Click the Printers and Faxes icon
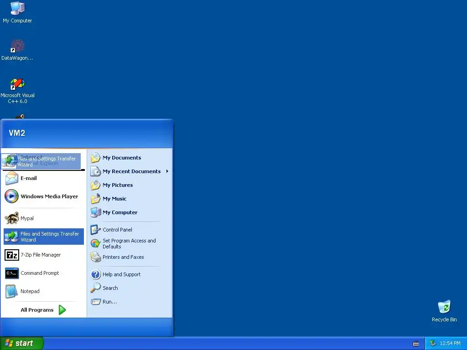This screenshot has height=350, width=467. pos(96,257)
